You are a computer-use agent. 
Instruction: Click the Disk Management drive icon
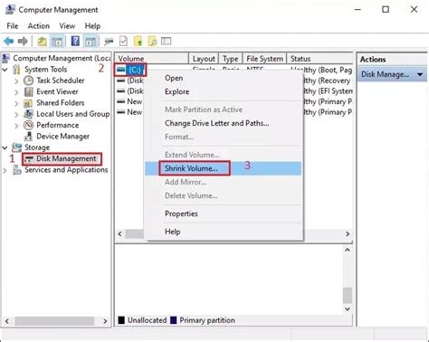(29, 159)
